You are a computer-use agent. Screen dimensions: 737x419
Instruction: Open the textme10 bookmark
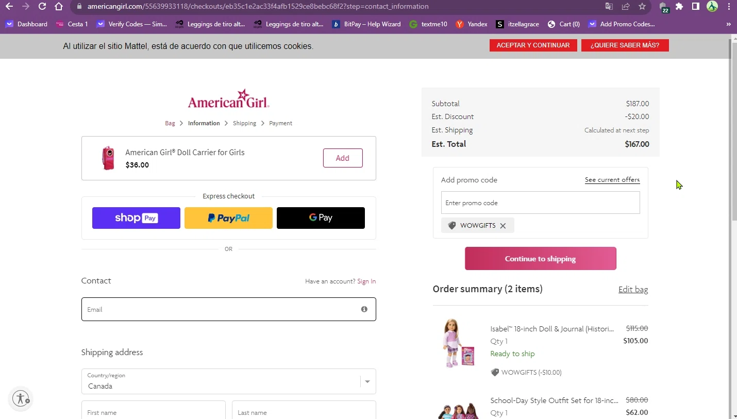click(x=428, y=24)
